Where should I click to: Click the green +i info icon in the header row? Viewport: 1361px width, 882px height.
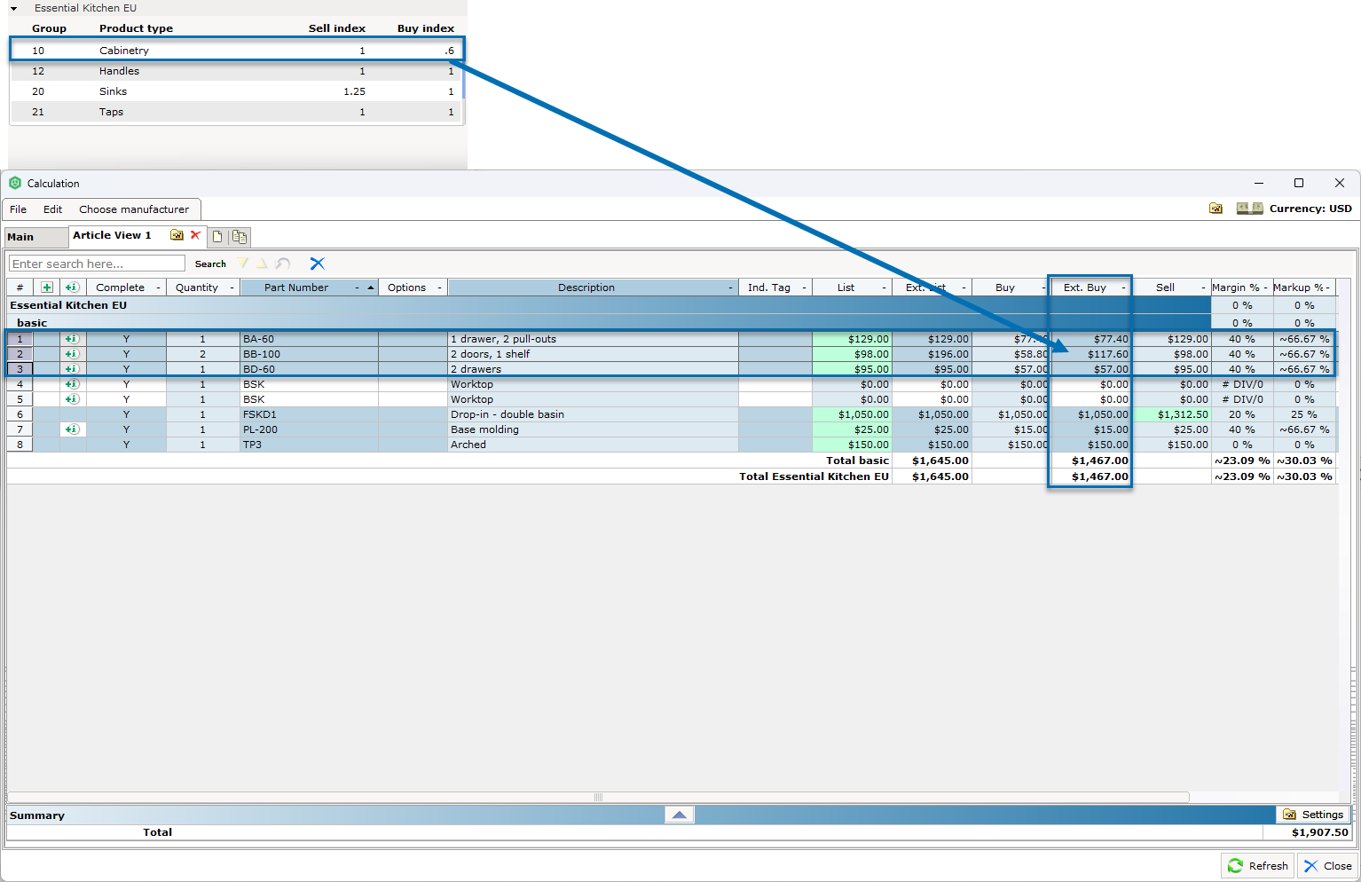tap(72, 287)
